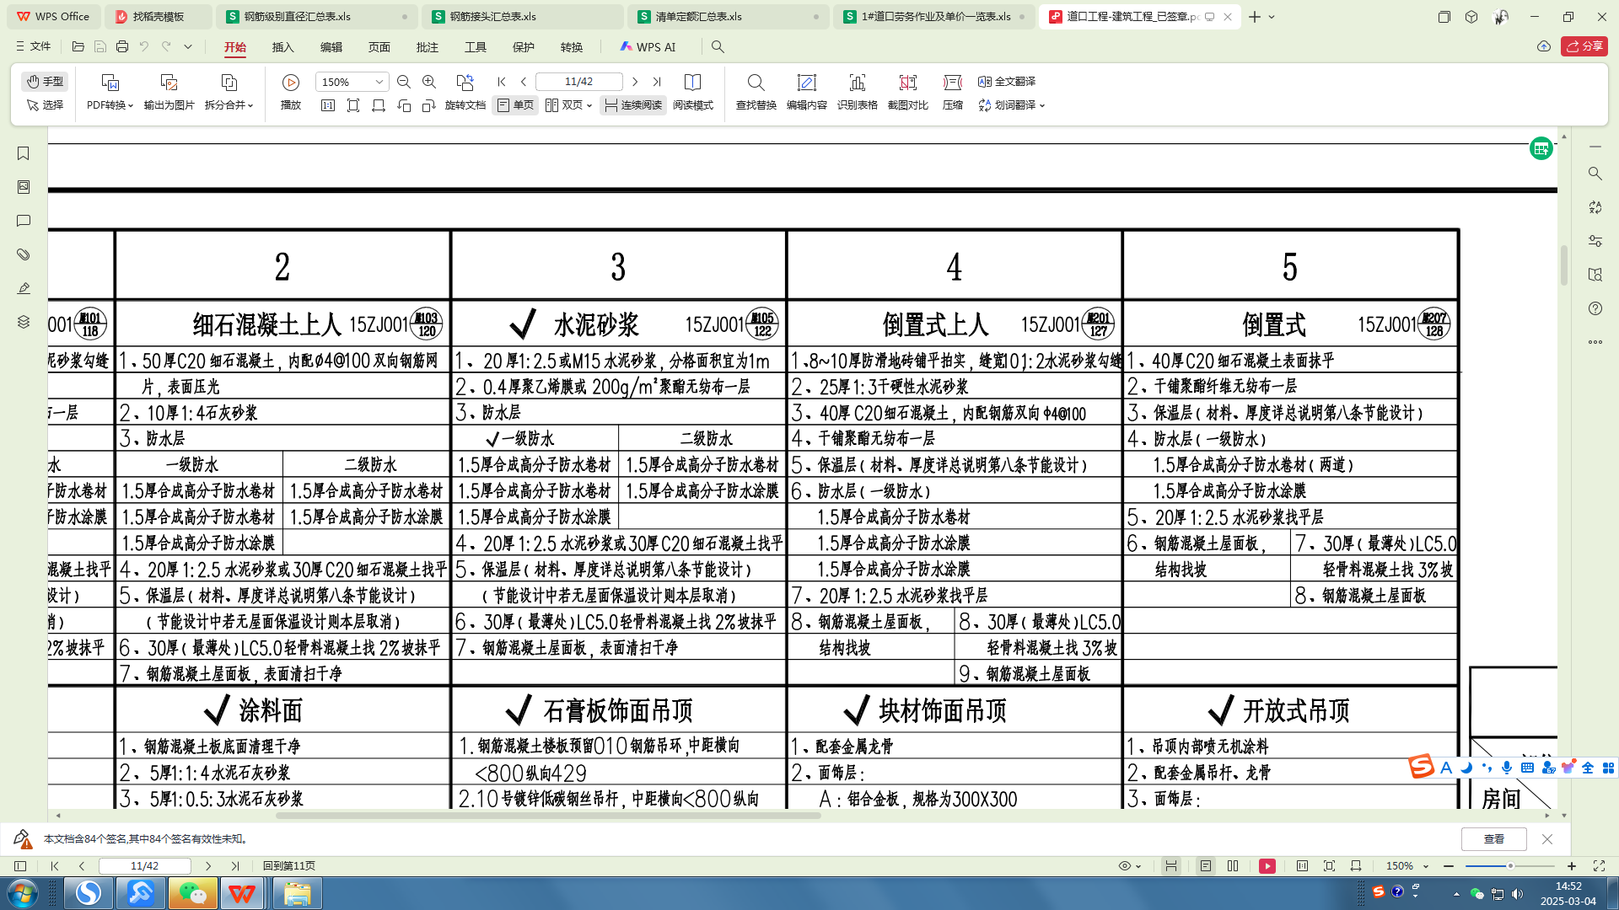Open the 150% zoom level combo box
1619x910 pixels.
(x=352, y=82)
